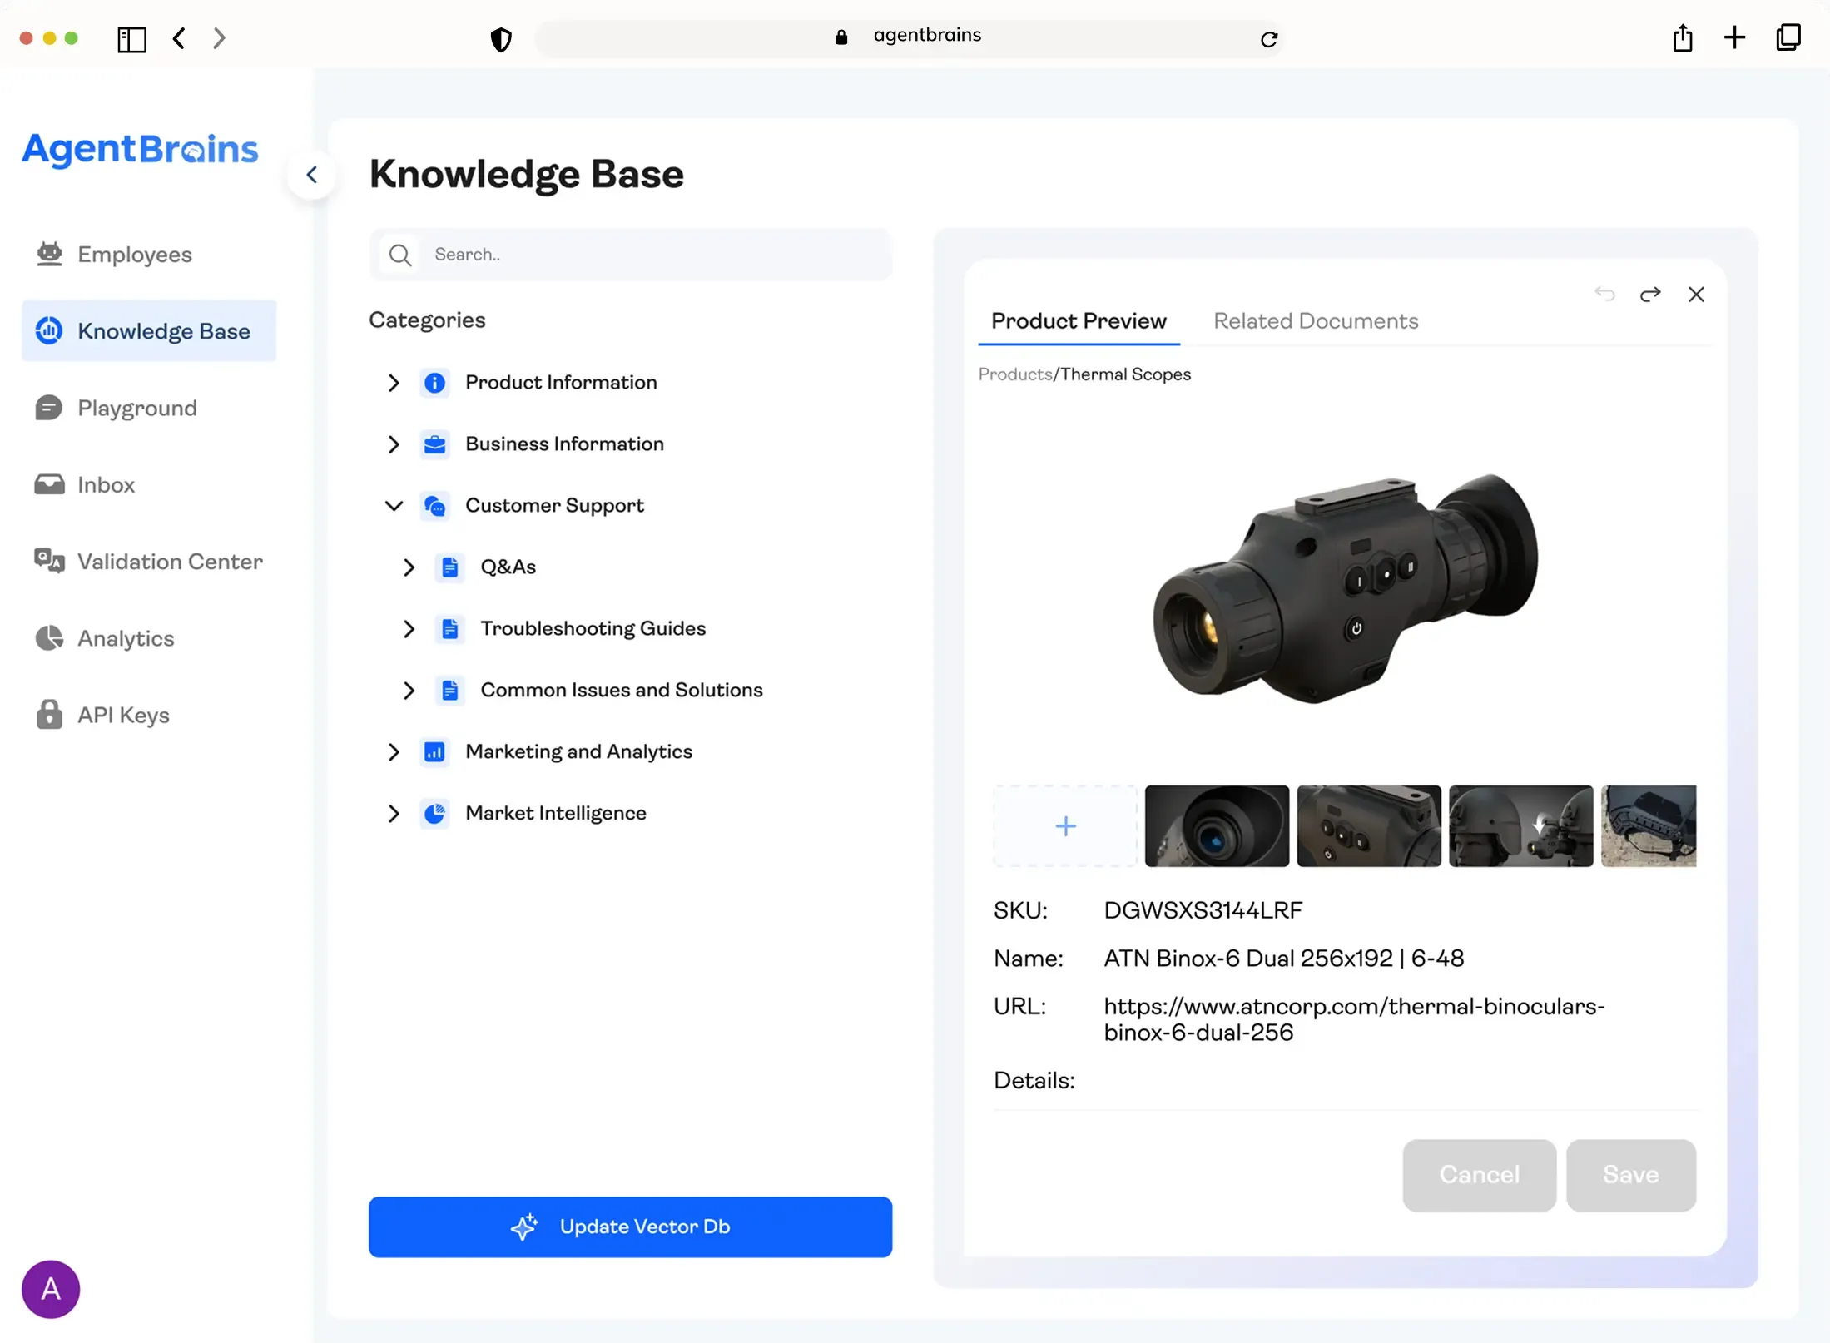Open a new browser tab
The height and width of the screenshot is (1343, 1830).
pos(1735,37)
